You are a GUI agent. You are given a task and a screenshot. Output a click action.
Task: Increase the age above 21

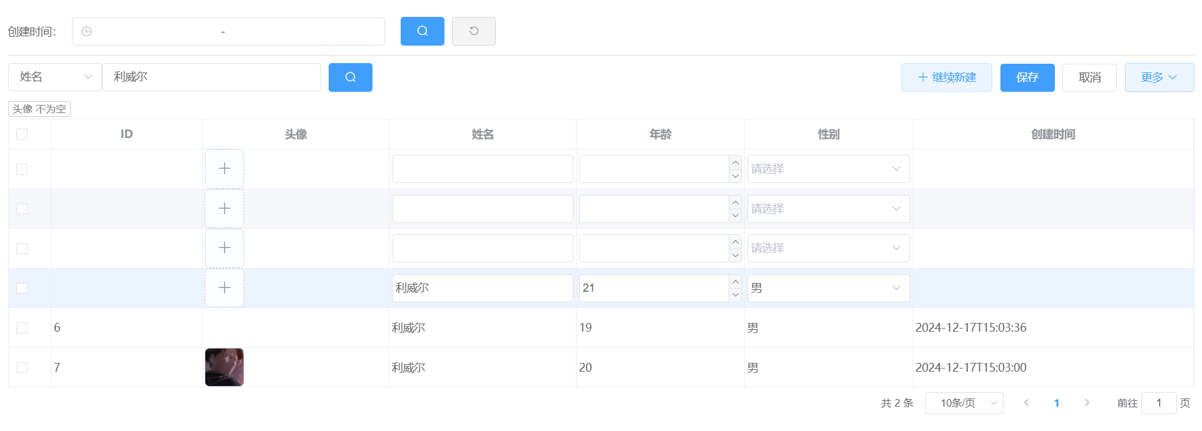coord(736,282)
